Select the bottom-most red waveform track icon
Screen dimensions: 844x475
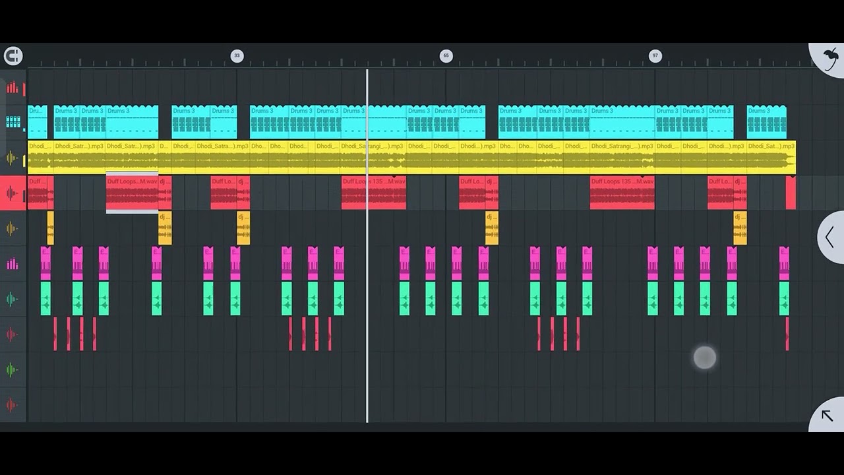tap(13, 405)
